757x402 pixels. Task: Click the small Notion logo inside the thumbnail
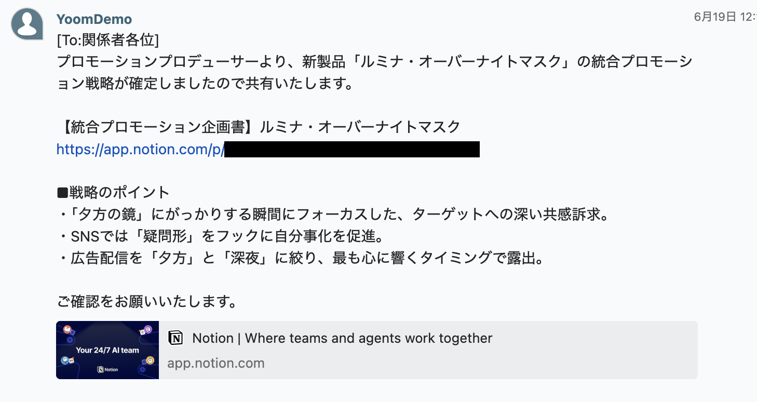100,370
